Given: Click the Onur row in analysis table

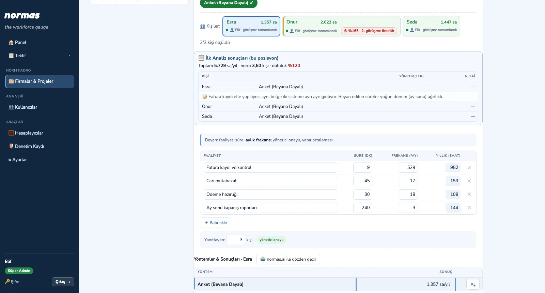Looking at the screenshot, I should (338, 107).
